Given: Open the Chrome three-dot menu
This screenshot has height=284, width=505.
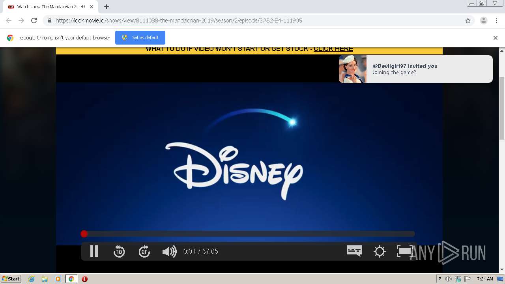Looking at the screenshot, I should (496, 21).
